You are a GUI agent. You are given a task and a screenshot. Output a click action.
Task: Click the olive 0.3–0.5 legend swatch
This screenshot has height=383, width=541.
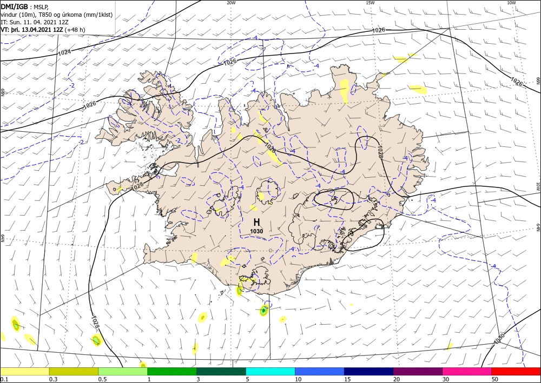click(74, 371)
